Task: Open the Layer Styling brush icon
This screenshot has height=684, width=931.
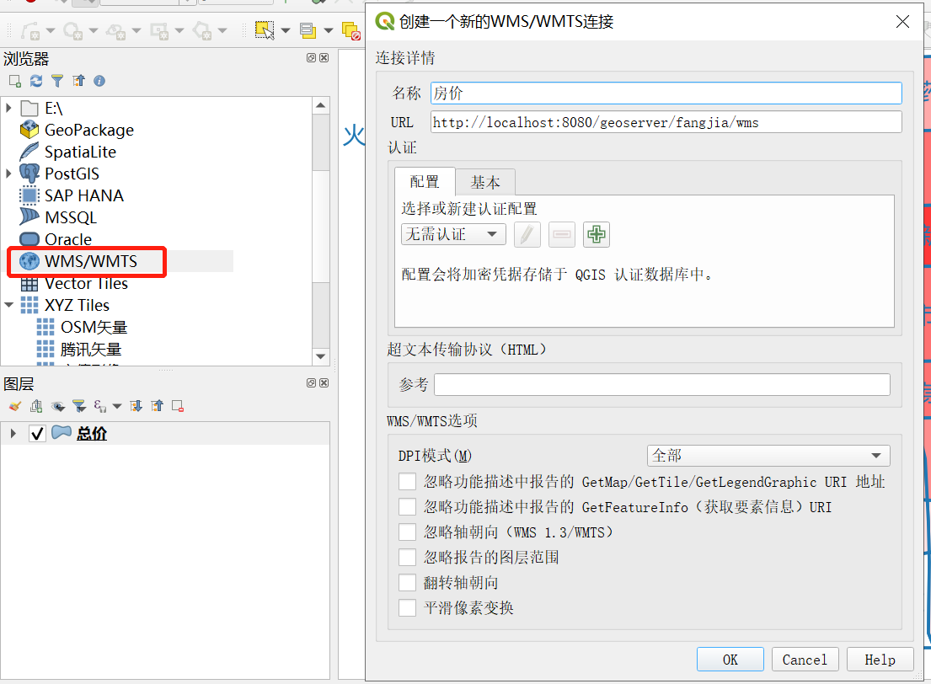Action: 15,406
